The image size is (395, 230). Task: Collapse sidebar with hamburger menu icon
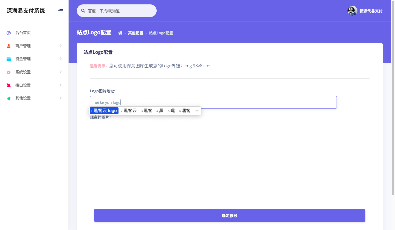click(61, 11)
